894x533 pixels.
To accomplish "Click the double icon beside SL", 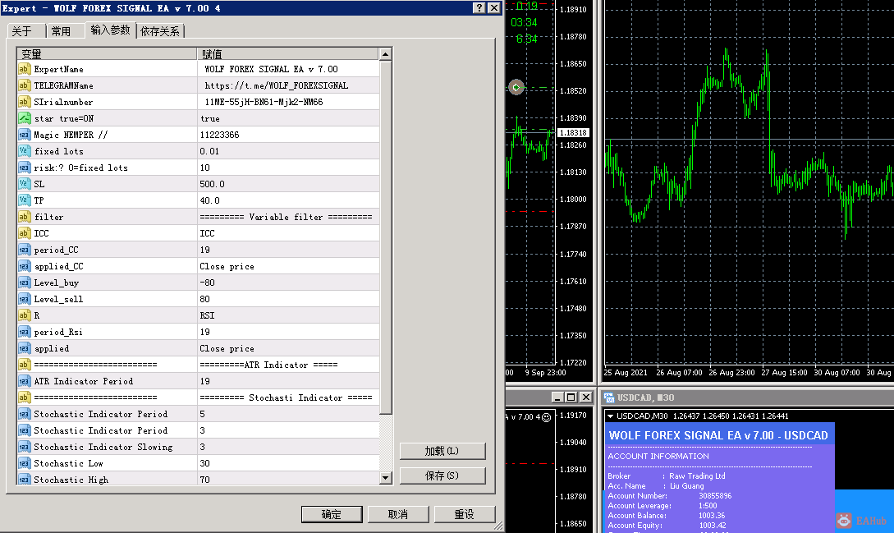I will [24, 184].
